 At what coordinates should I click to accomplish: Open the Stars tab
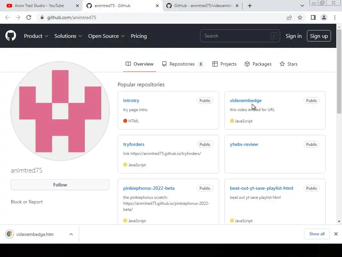289,64
